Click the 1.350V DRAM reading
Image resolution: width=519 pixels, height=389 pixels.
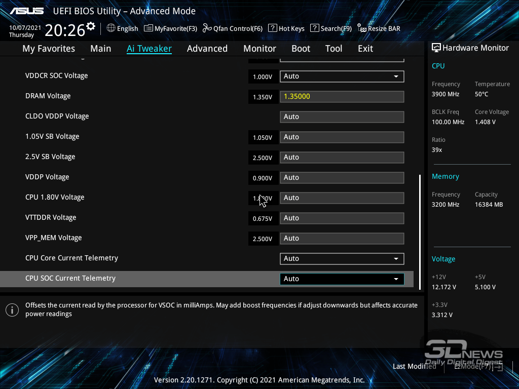(263, 97)
